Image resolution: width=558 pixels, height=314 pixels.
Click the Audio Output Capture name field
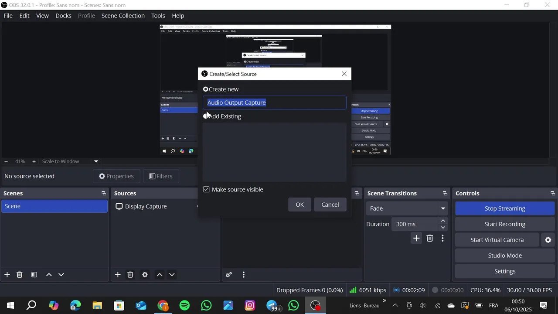tap(275, 102)
